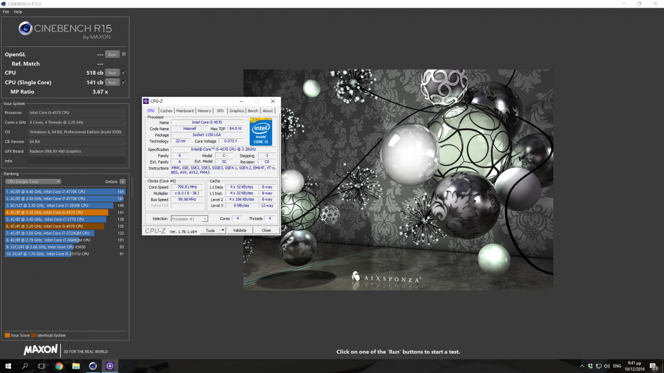Expand ranking Details arrow
Screen dimensions: 664x373
tap(123, 181)
